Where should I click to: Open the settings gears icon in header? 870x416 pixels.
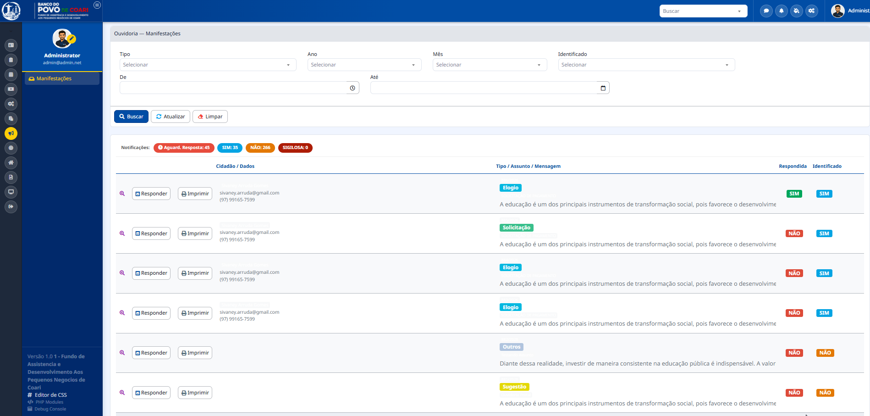pyautogui.click(x=811, y=11)
